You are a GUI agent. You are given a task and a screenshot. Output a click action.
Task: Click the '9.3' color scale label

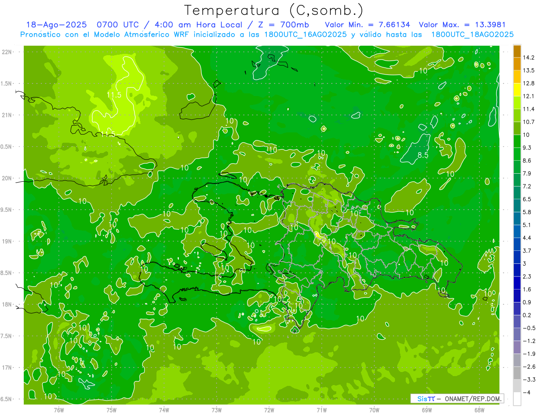pyautogui.click(x=527, y=148)
